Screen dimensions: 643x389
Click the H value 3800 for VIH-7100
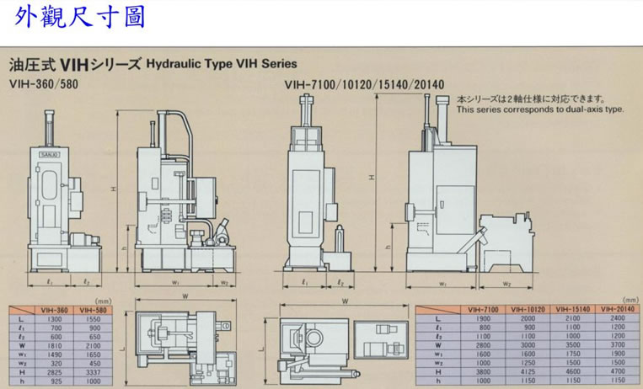click(x=483, y=371)
